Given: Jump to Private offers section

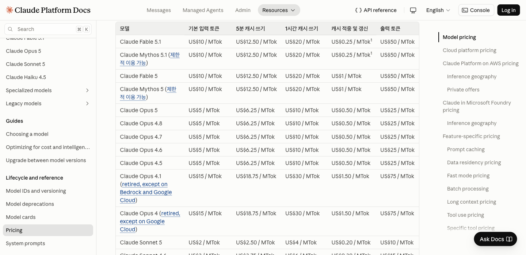Looking at the screenshot, I should [463, 90].
